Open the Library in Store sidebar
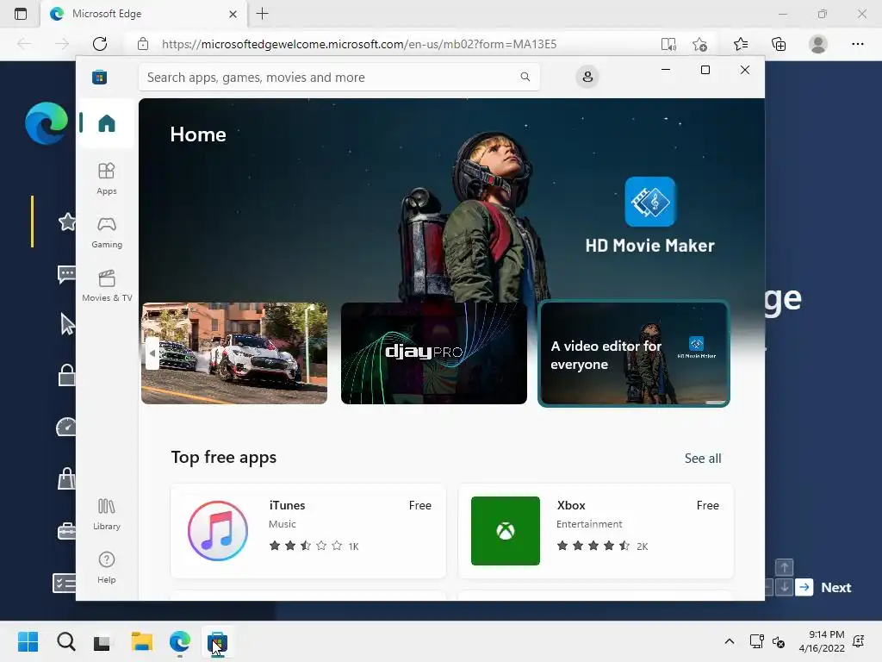 [106, 514]
